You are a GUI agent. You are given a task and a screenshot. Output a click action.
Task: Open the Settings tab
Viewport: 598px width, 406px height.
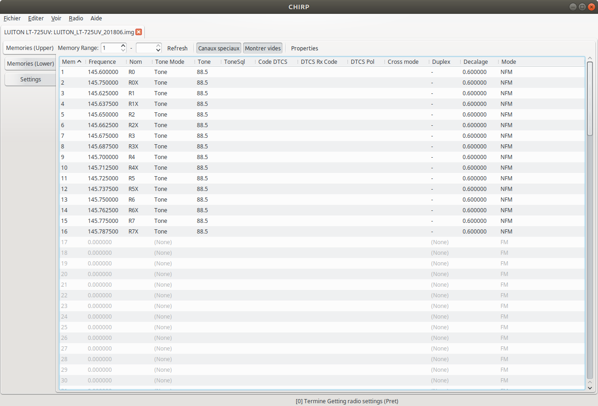pos(31,79)
